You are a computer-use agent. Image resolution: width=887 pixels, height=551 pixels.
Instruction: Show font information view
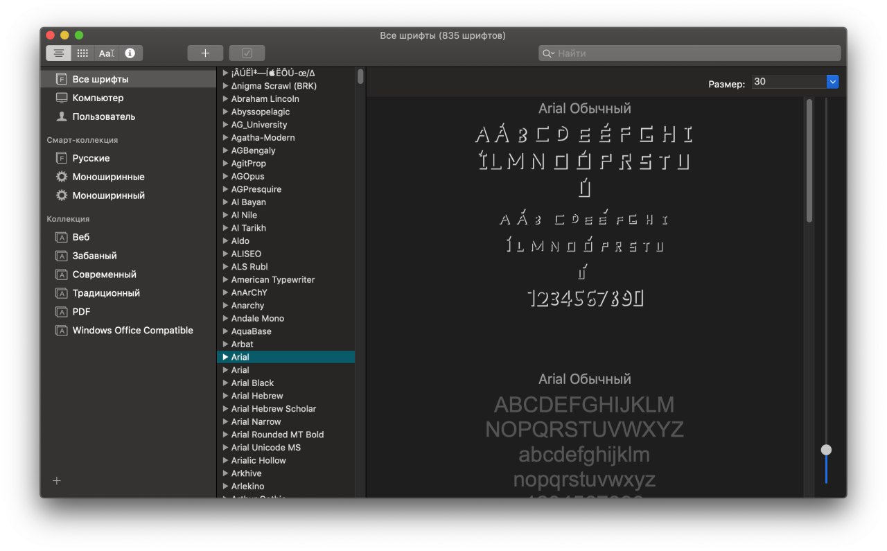click(130, 53)
